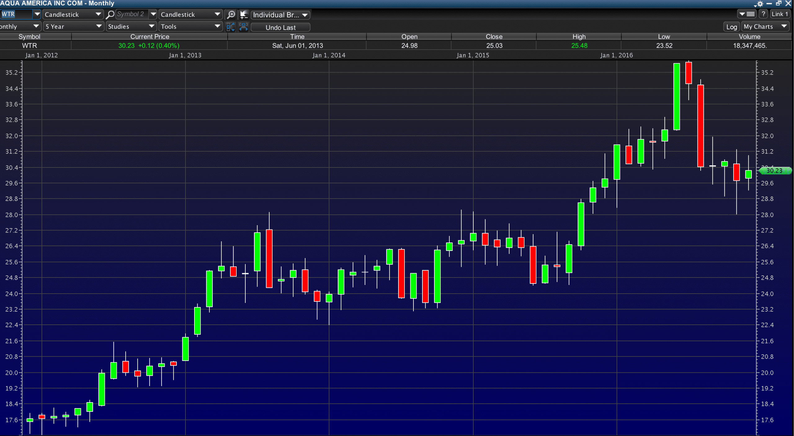Click the Time column header

click(297, 37)
